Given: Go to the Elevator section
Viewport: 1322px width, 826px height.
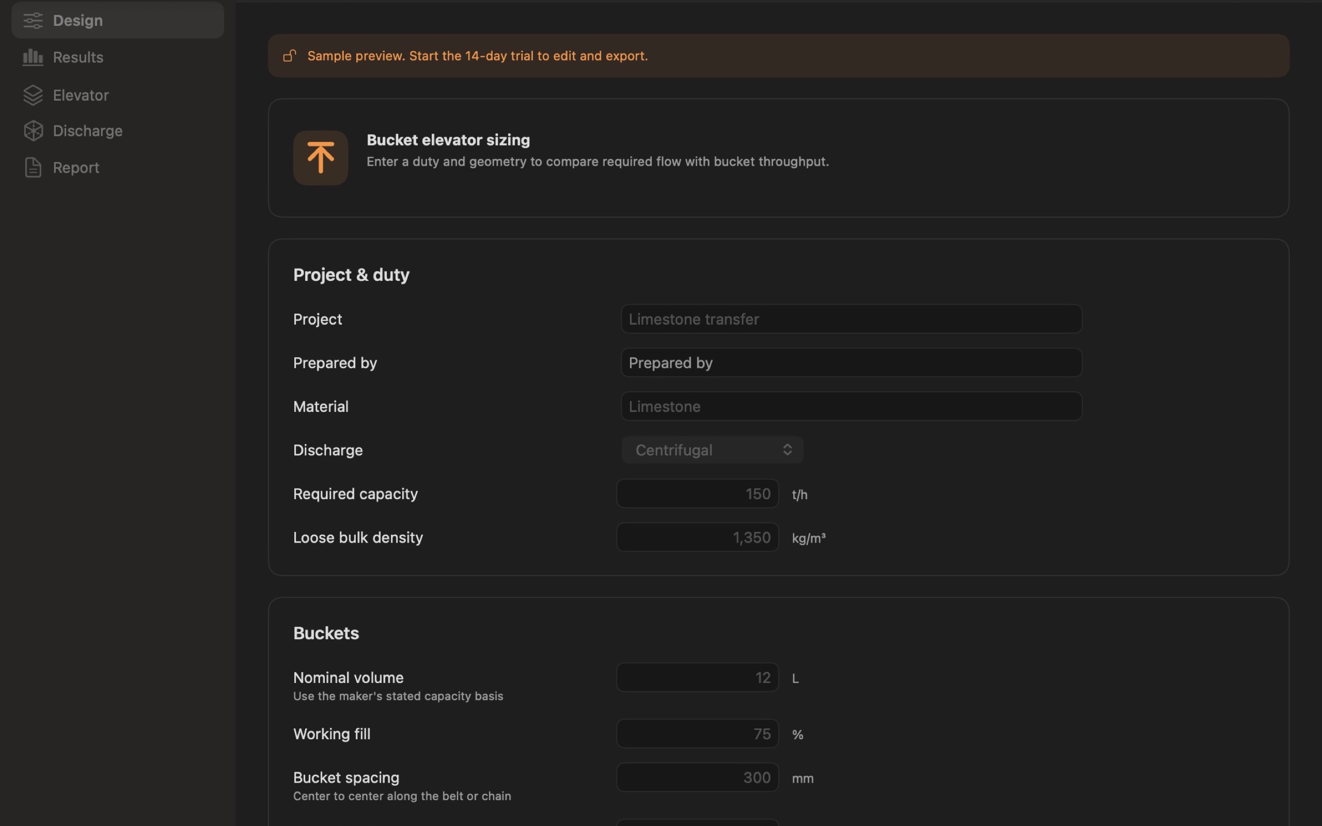Looking at the screenshot, I should (x=117, y=95).
